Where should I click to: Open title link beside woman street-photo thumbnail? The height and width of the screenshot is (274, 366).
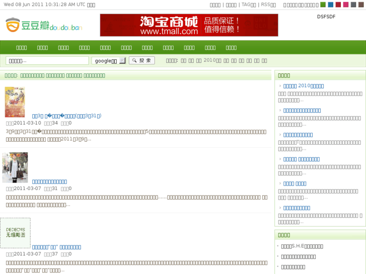pyautogui.click(x=49, y=181)
